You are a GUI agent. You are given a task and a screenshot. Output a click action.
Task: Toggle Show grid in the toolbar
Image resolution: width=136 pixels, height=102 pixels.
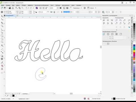pyautogui.click(x=67, y=8)
